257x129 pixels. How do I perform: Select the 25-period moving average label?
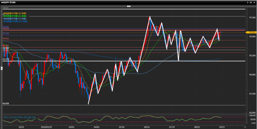15,16
